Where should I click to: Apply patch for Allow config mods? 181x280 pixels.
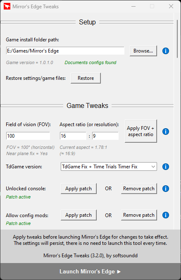tap(79, 215)
